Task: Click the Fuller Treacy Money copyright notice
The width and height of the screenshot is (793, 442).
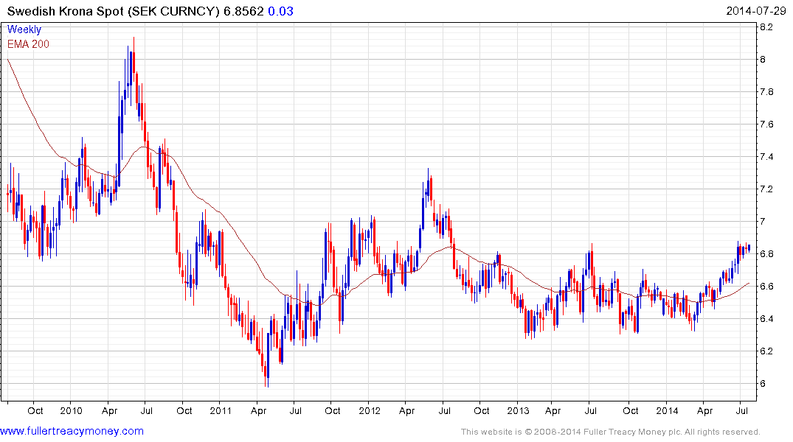Action: click(x=611, y=432)
